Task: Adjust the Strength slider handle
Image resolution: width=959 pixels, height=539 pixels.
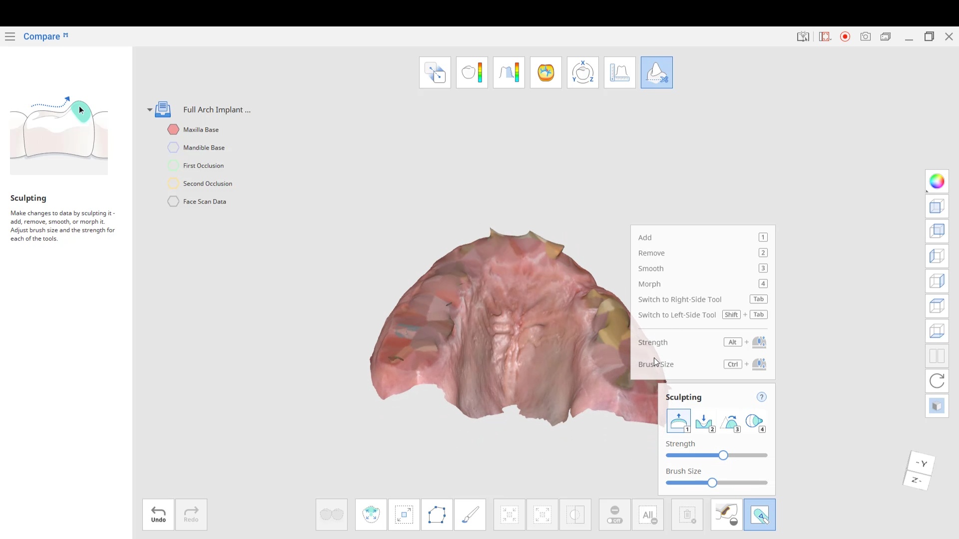Action: tap(723, 455)
